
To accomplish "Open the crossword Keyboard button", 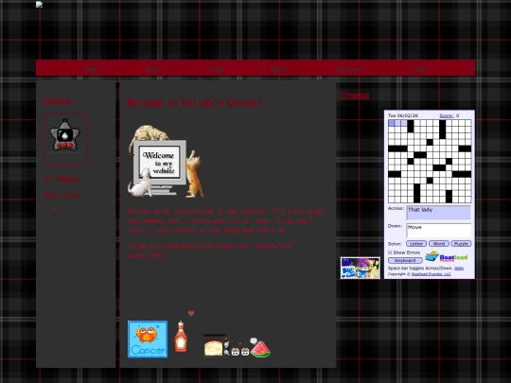I will (x=405, y=261).
